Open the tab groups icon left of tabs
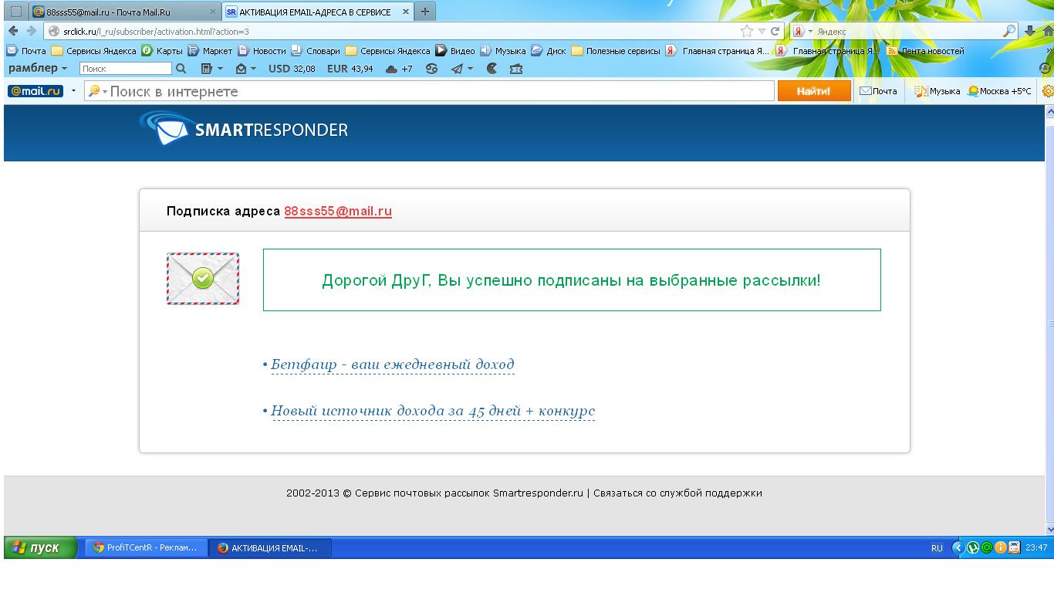Screen dimensions: 1054x593 pos(15,12)
